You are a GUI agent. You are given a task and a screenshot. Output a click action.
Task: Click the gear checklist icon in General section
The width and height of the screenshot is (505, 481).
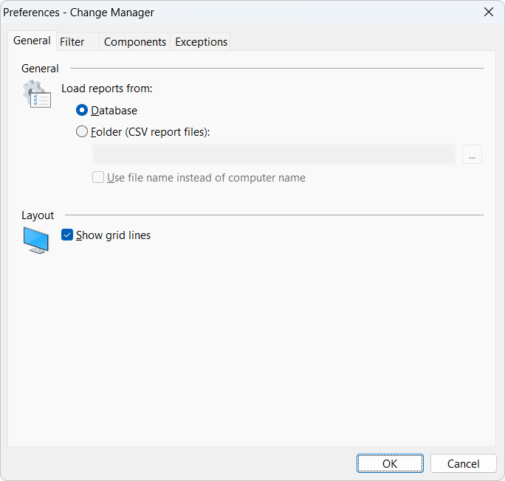coord(37,94)
